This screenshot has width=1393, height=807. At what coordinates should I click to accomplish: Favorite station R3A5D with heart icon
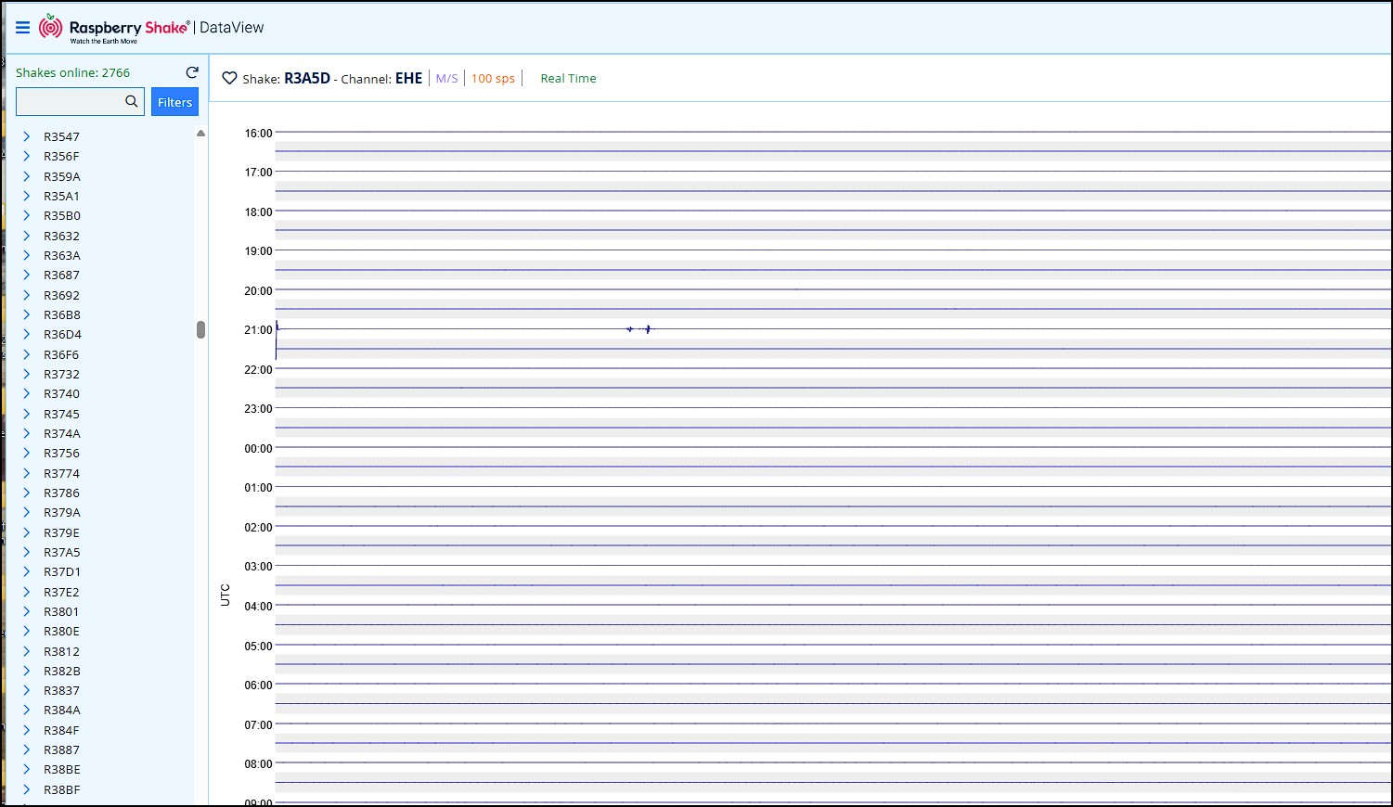coord(229,79)
